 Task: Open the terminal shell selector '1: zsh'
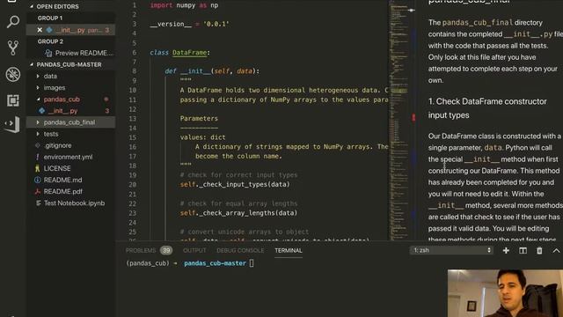(451, 250)
